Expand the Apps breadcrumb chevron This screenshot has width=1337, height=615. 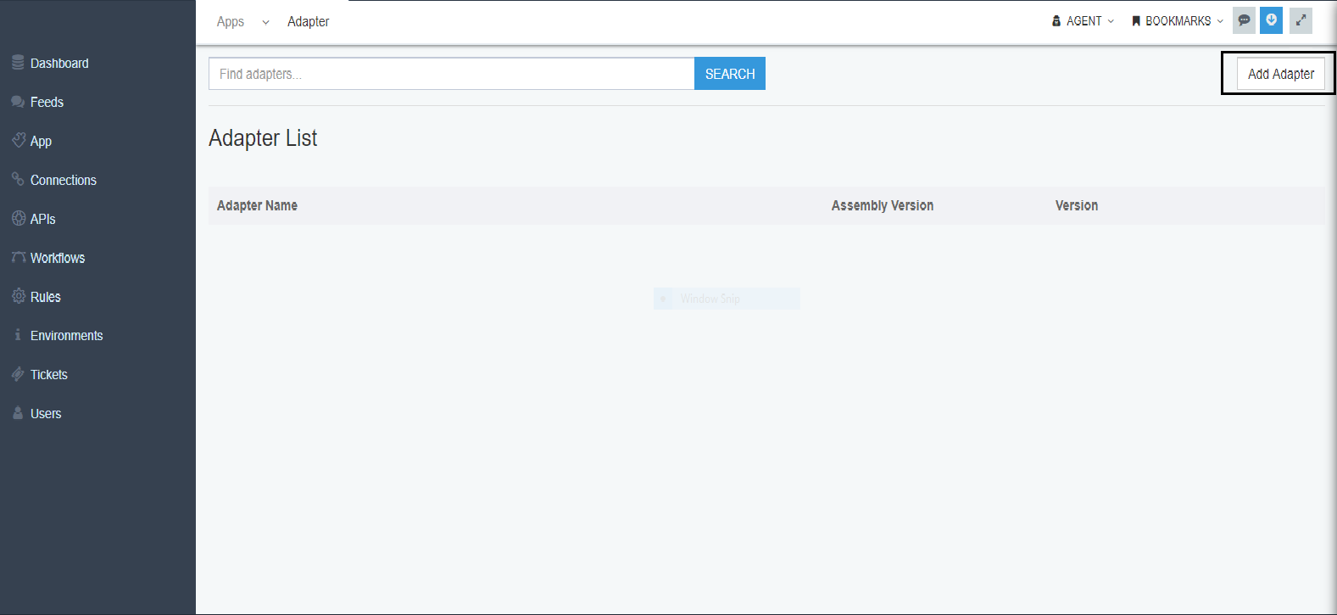click(265, 22)
